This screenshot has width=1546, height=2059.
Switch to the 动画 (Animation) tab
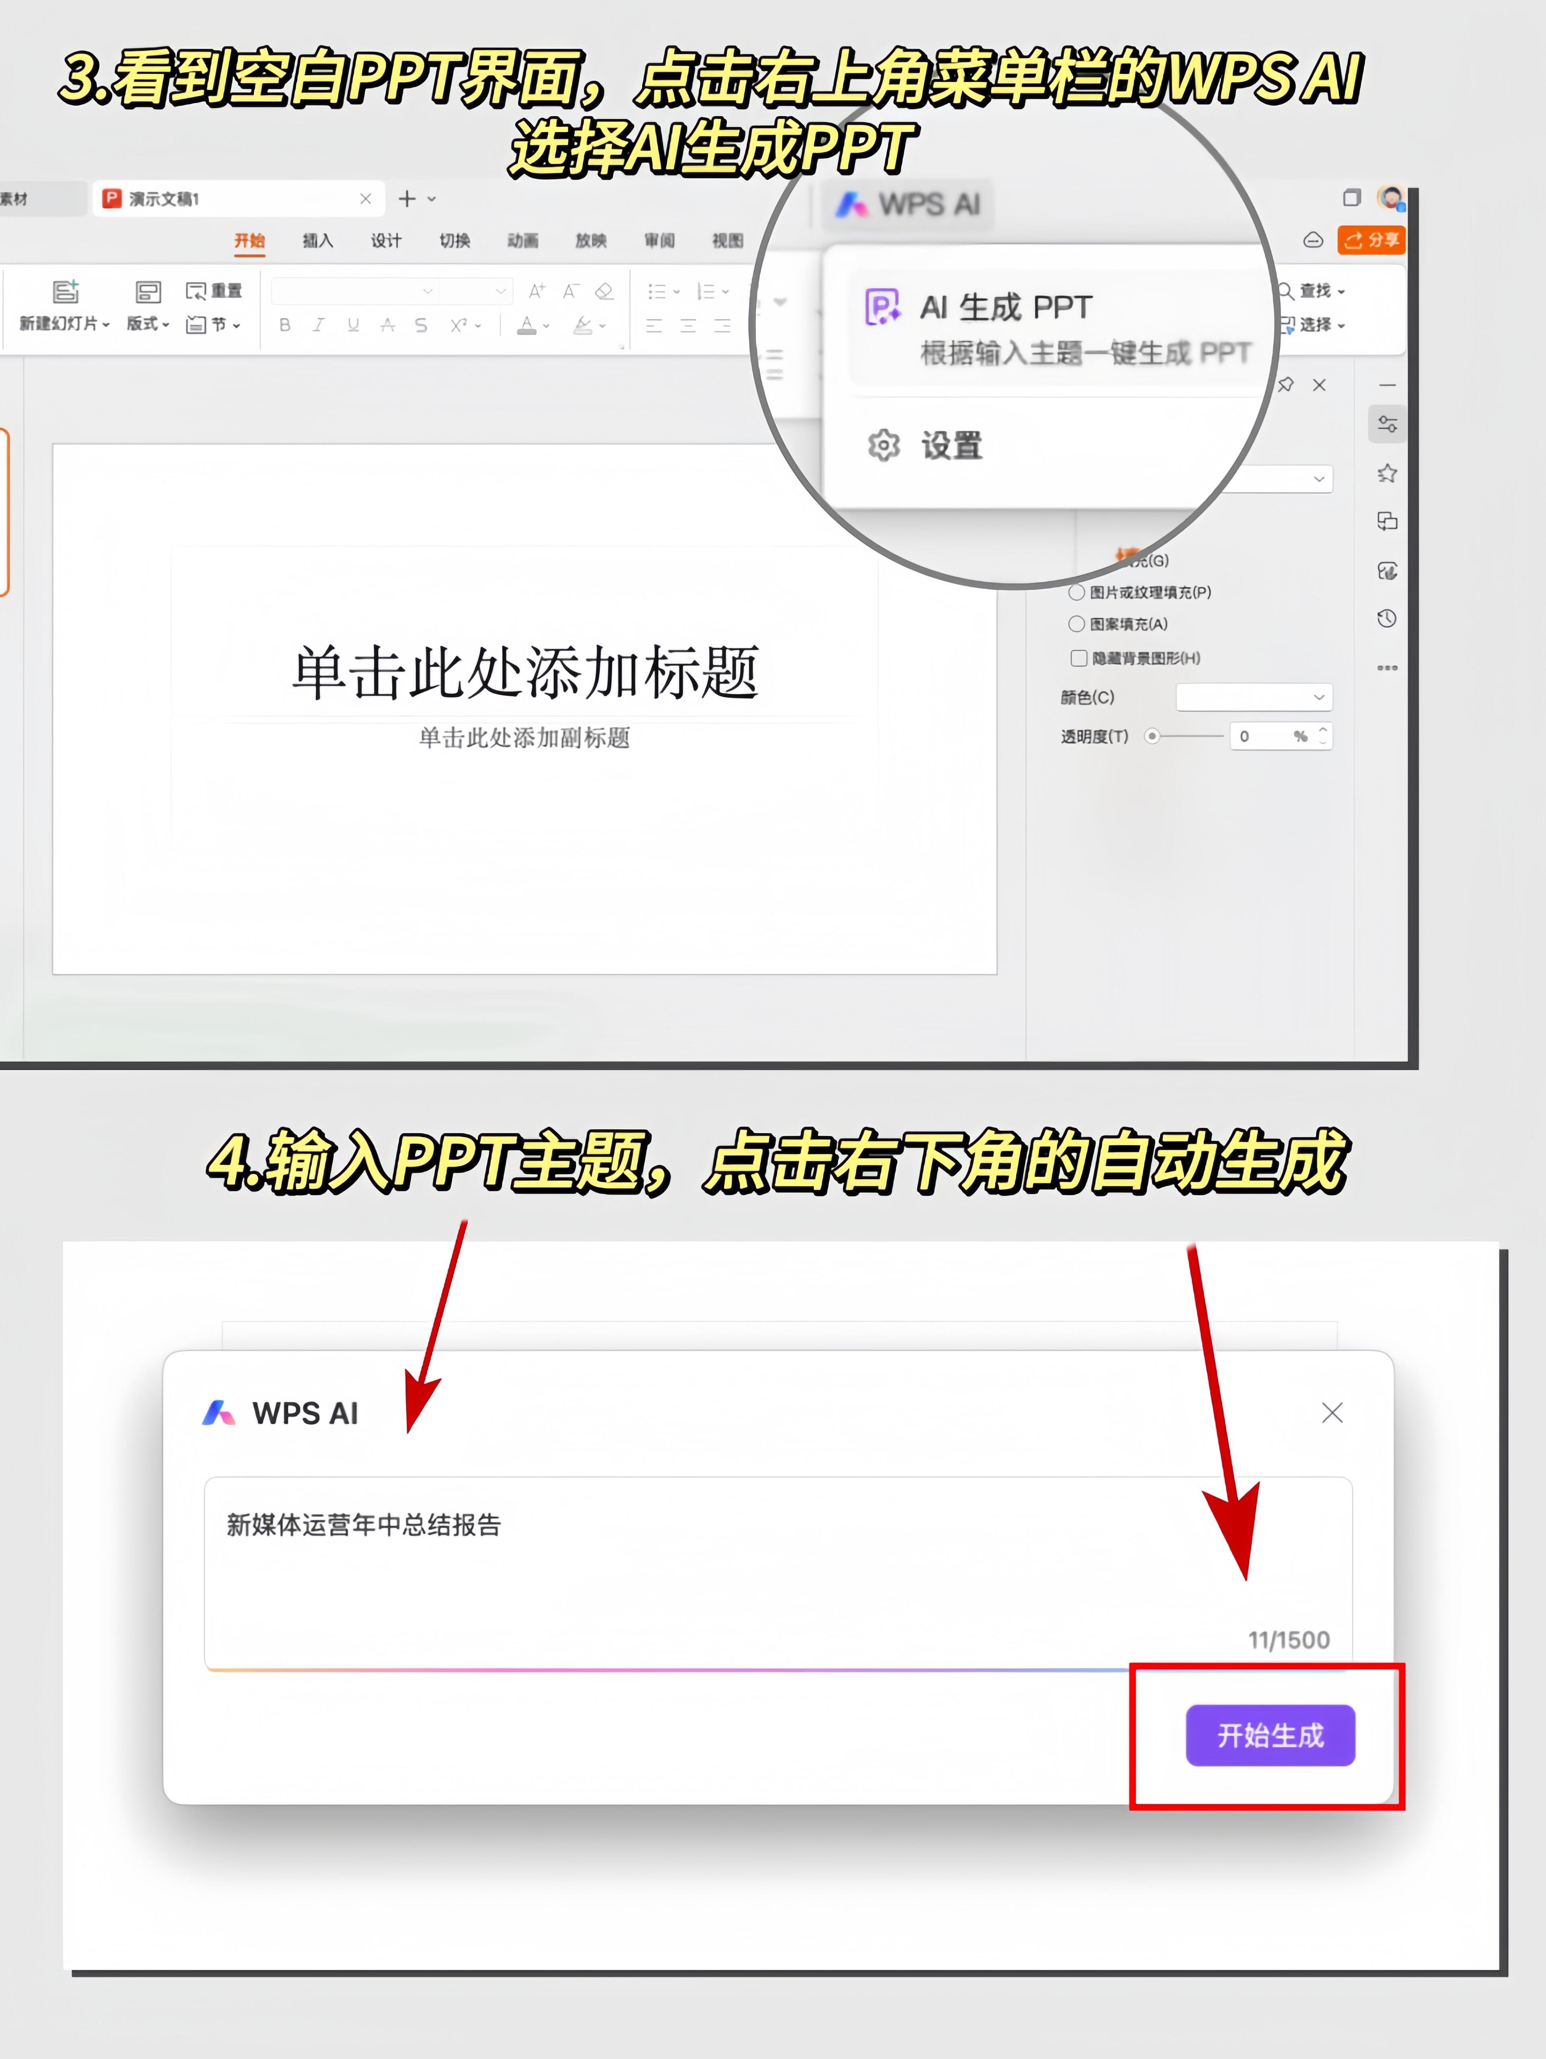pyautogui.click(x=523, y=241)
